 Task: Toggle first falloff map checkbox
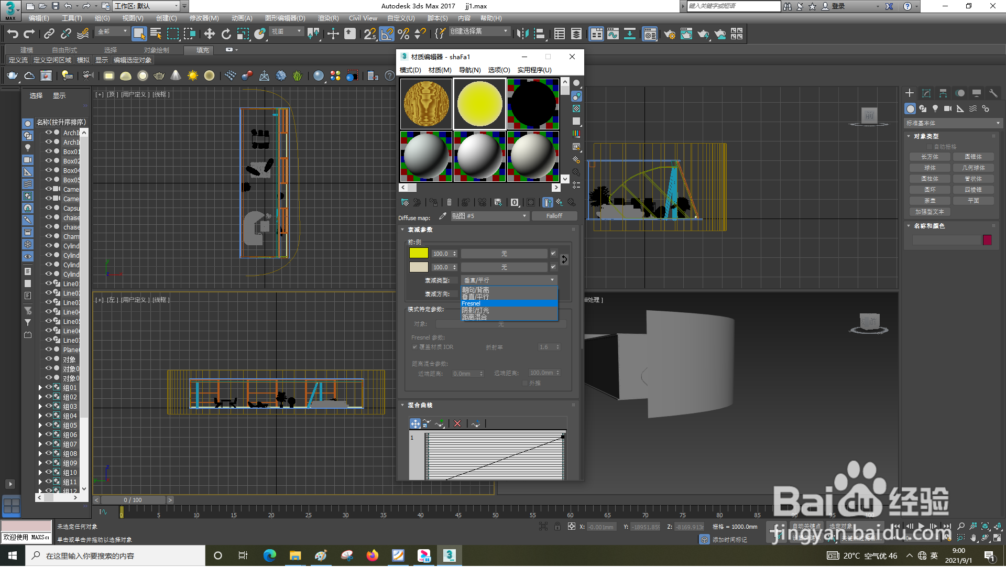[x=553, y=254]
